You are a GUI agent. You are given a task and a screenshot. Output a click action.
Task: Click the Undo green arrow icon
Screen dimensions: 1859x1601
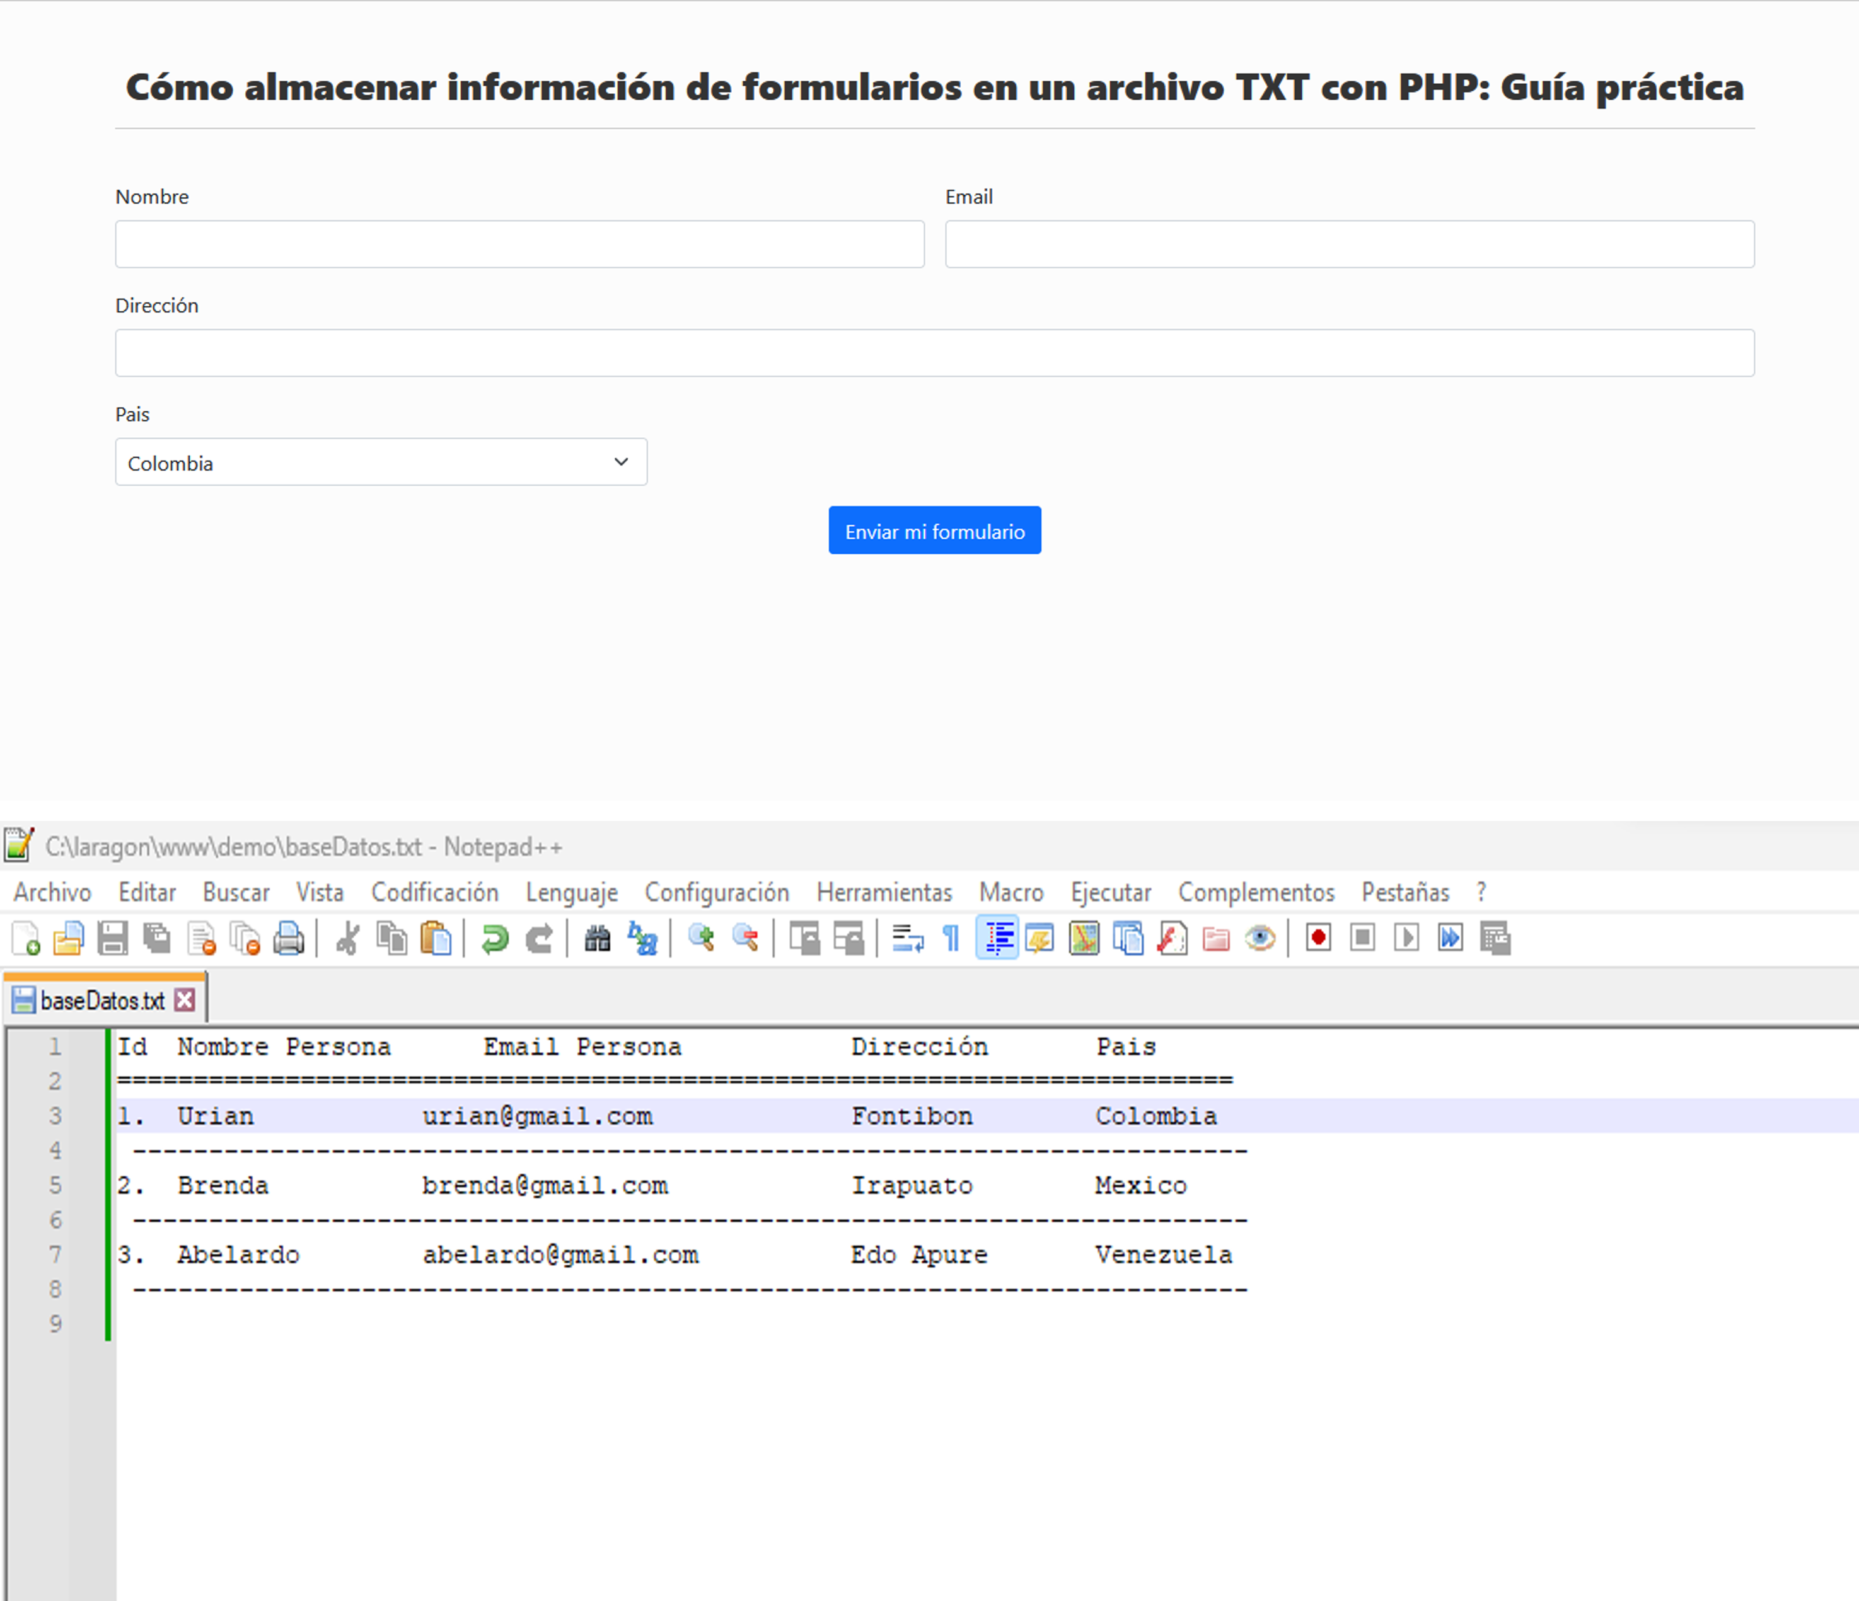point(494,938)
